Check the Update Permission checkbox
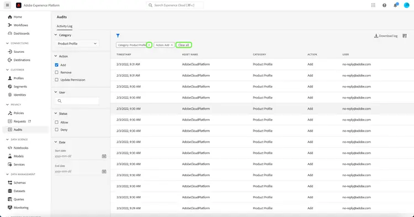414x217 pixels. point(56,79)
